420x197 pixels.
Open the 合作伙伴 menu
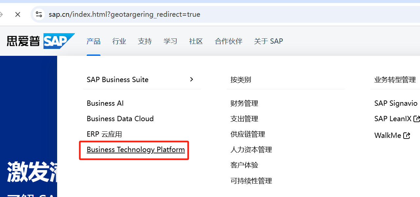point(229,41)
